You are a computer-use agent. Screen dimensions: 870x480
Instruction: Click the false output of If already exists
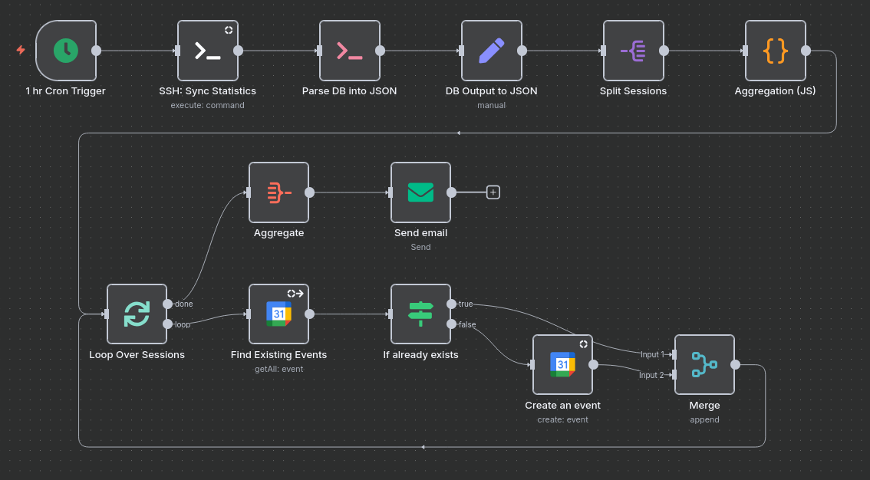[x=452, y=324]
